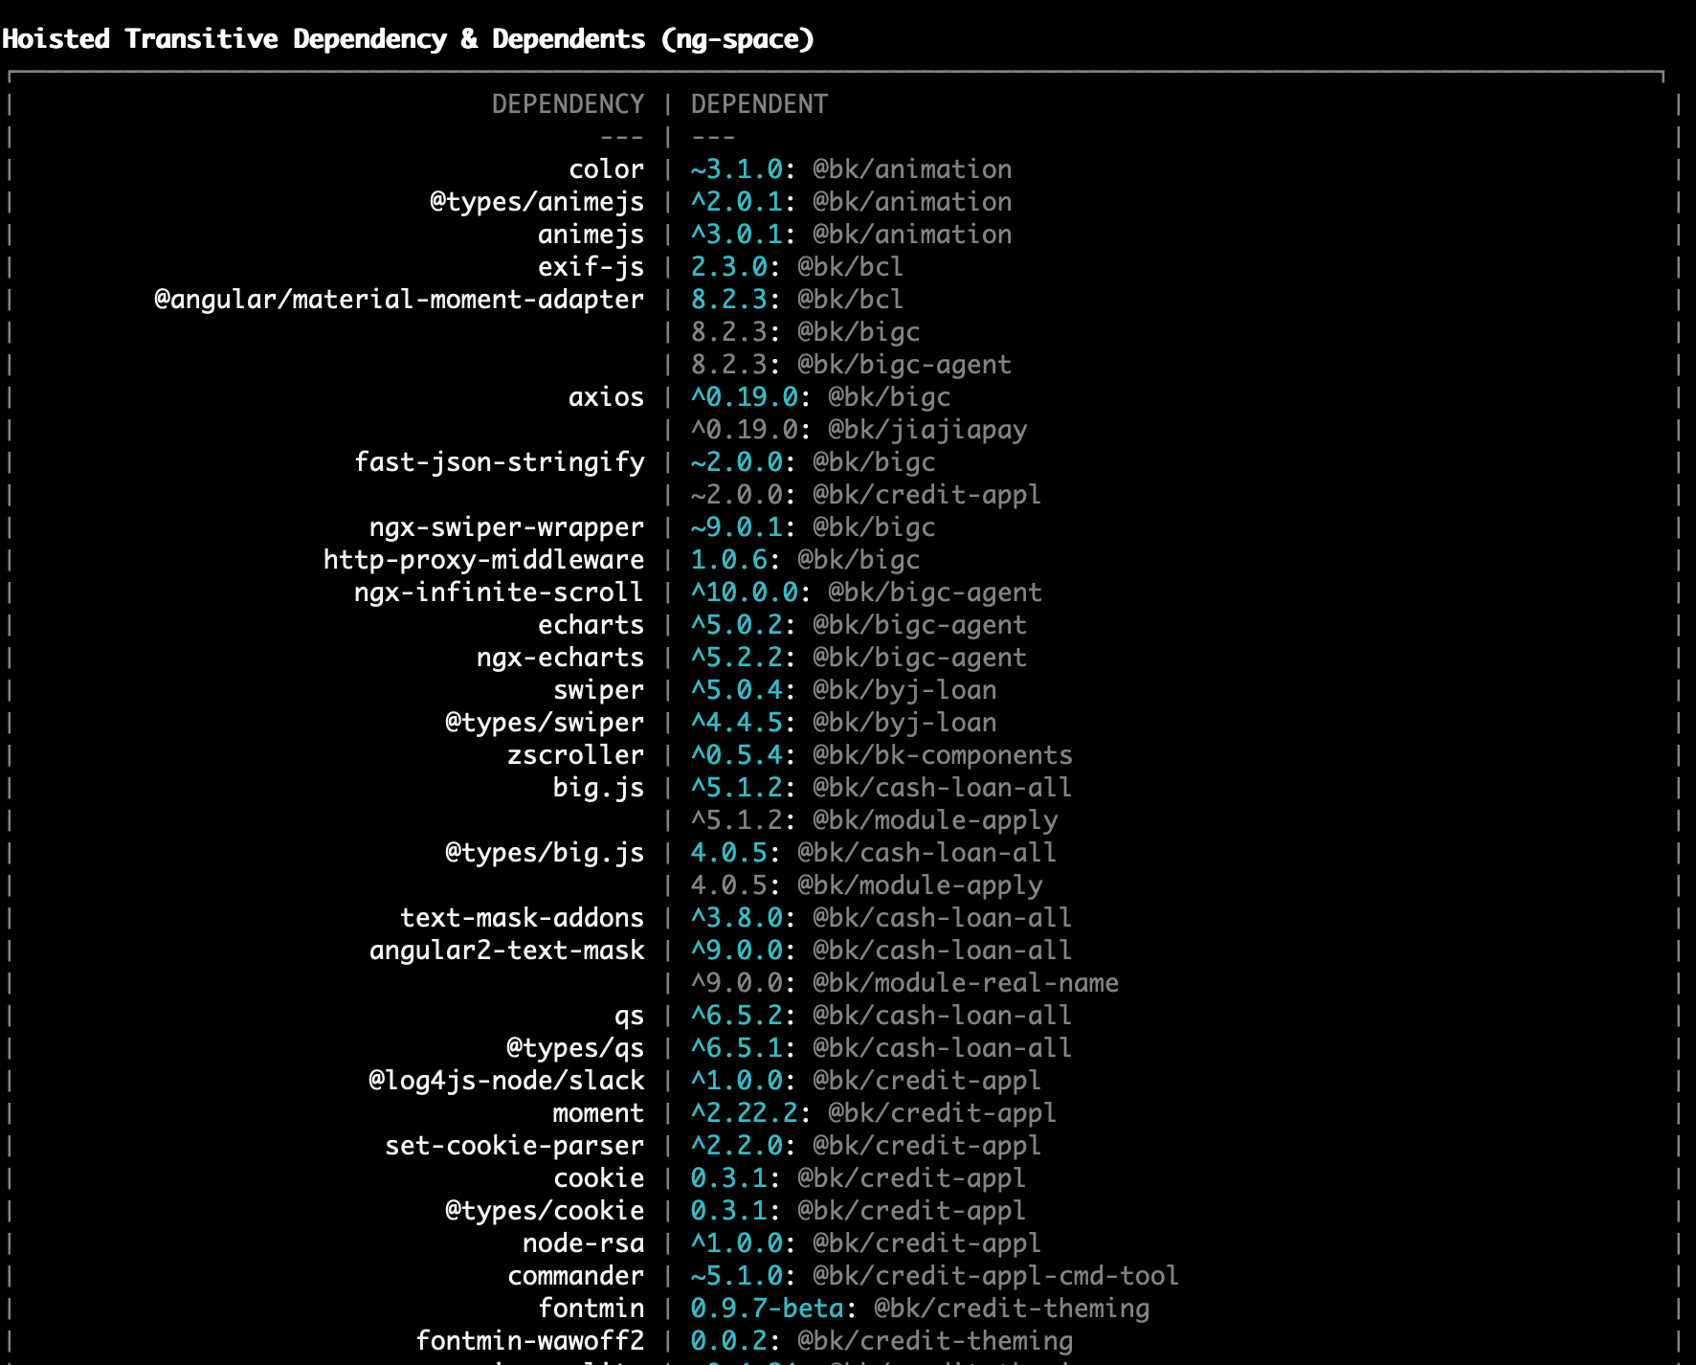Click '0.0.2: @bk/credit-theming' dependent entry
Image resolution: width=1696 pixels, height=1365 pixels.
point(881,1341)
